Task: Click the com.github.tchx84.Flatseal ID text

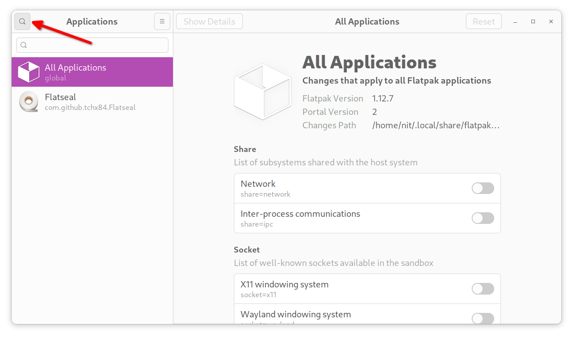Action: (90, 108)
